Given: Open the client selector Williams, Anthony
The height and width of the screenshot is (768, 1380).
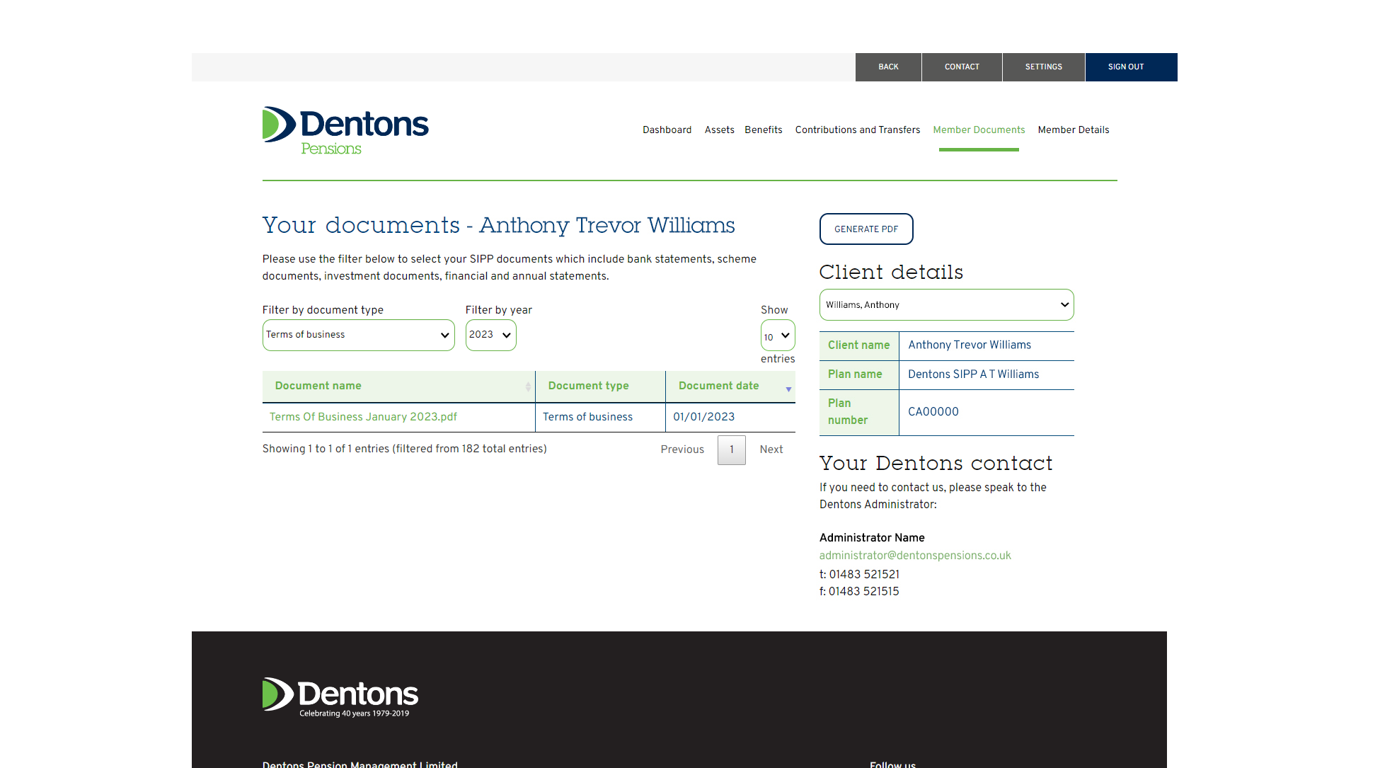Looking at the screenshot, I should 947,305.
